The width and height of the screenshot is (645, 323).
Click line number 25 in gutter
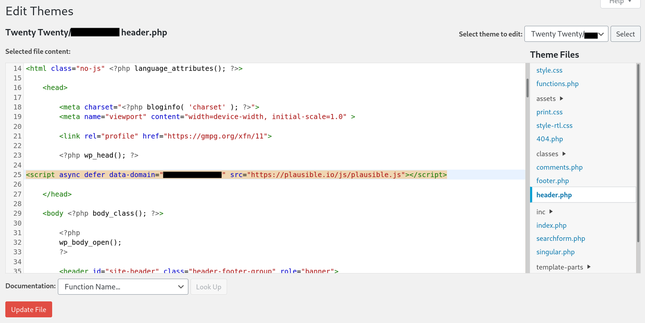tap(17, 175)
